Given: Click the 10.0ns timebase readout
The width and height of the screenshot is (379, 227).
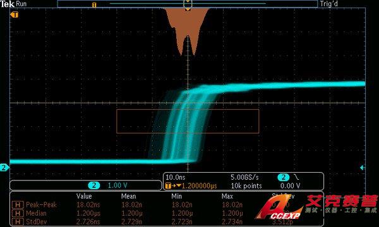Looking at the screenshot, I should (176, 177).
